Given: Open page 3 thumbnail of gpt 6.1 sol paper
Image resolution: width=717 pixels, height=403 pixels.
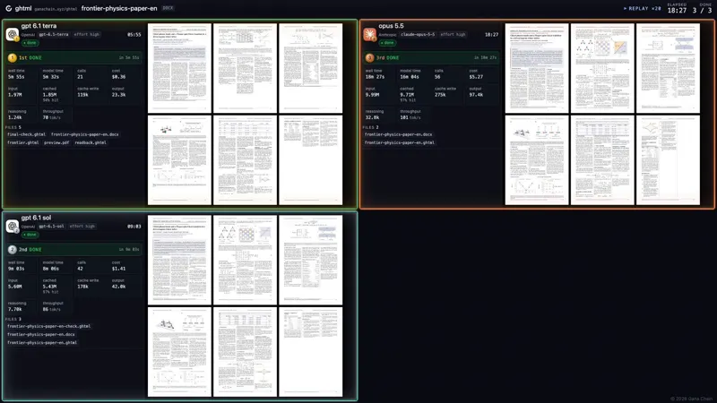Looking at the screenshot, I should (310, 260).
